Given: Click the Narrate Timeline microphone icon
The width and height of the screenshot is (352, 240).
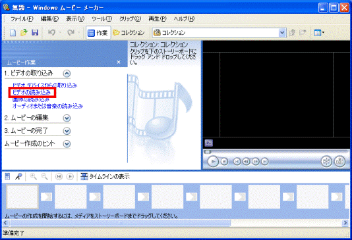Looking at the screenshot, I should [18, 177].
